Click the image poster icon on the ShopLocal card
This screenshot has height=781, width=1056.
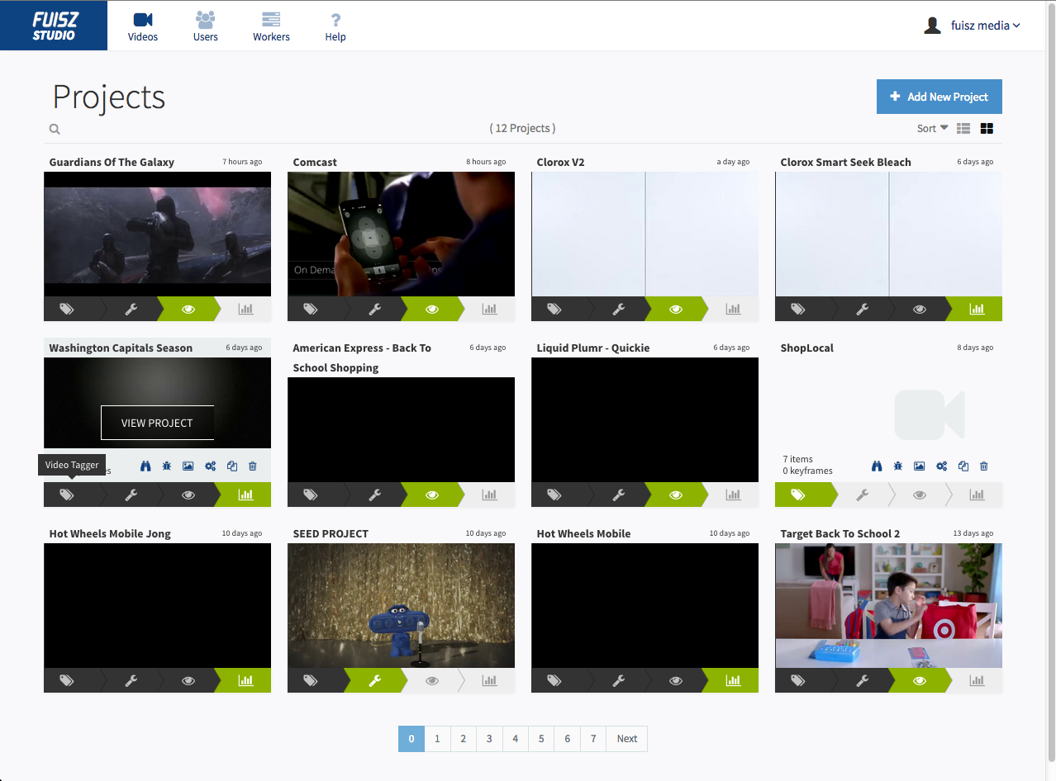(x=919, y=466)
